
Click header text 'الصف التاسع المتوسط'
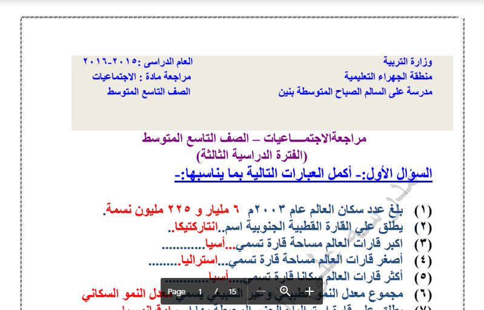pos(149,91)
